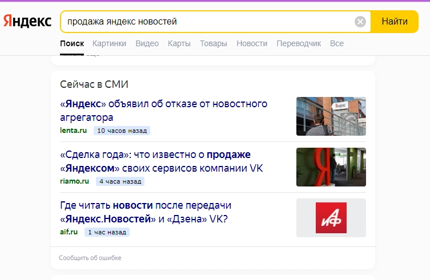Switch to the Новости tab
The image size is (430, 280).
pyautogui.click(x=252, y=43)
